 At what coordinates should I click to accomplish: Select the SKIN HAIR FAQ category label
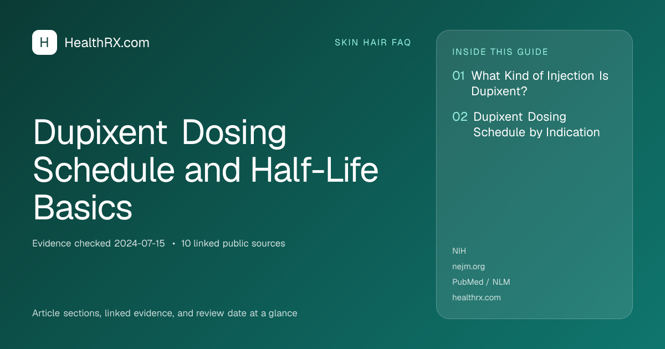373,43
